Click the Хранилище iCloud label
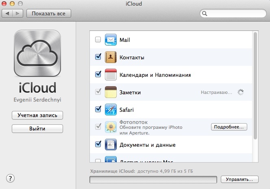The image size is (270, 189). 113,171
